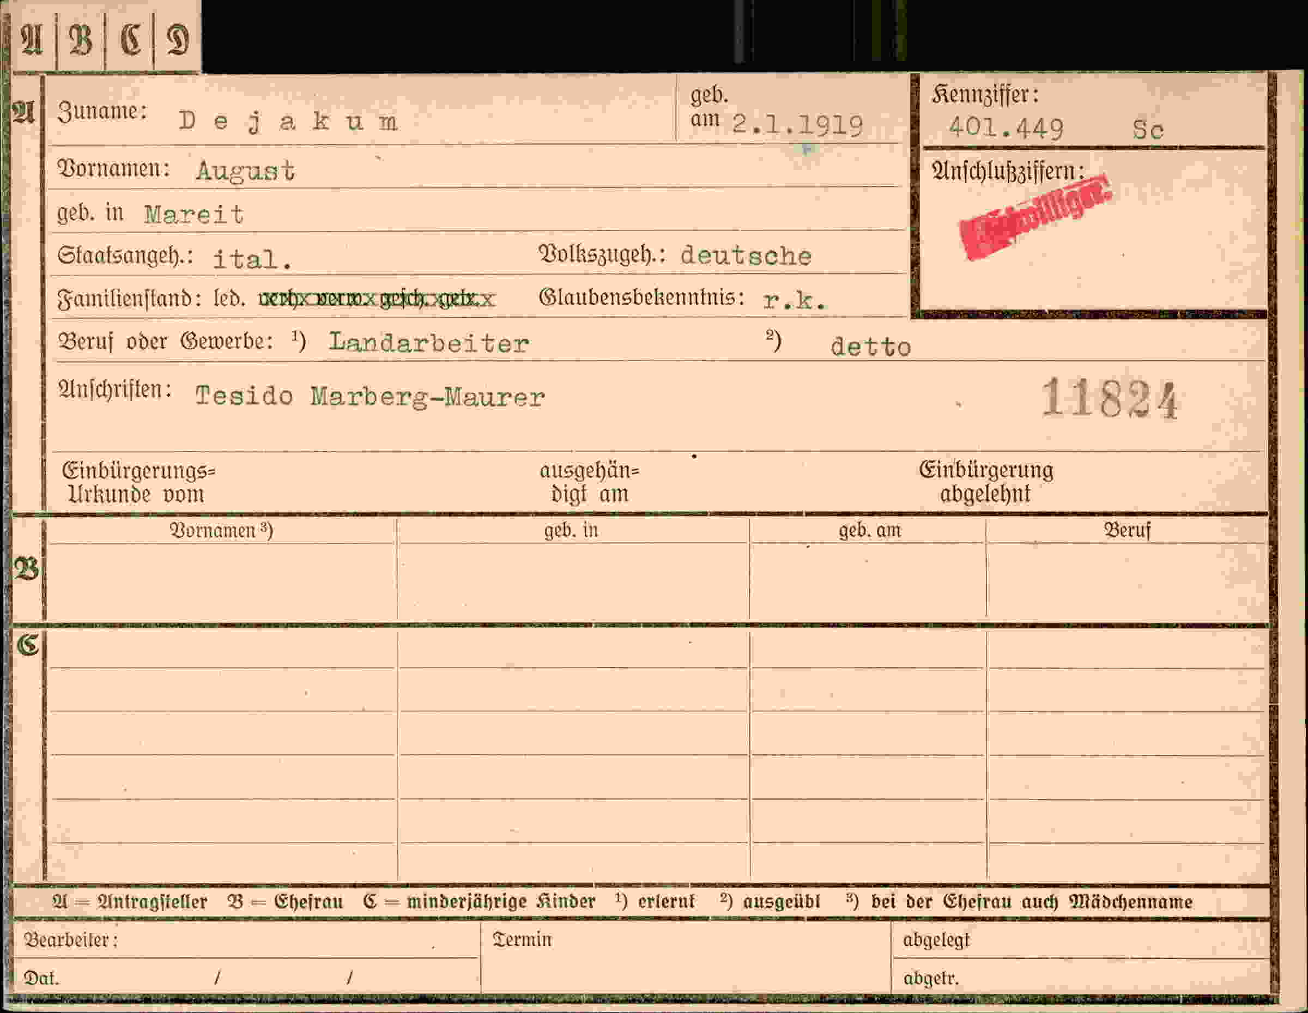Click 'ausgehändigt am' text
Image resolution: width=1308 pixels, height=1013 pixels.
(x=589, y=483)
